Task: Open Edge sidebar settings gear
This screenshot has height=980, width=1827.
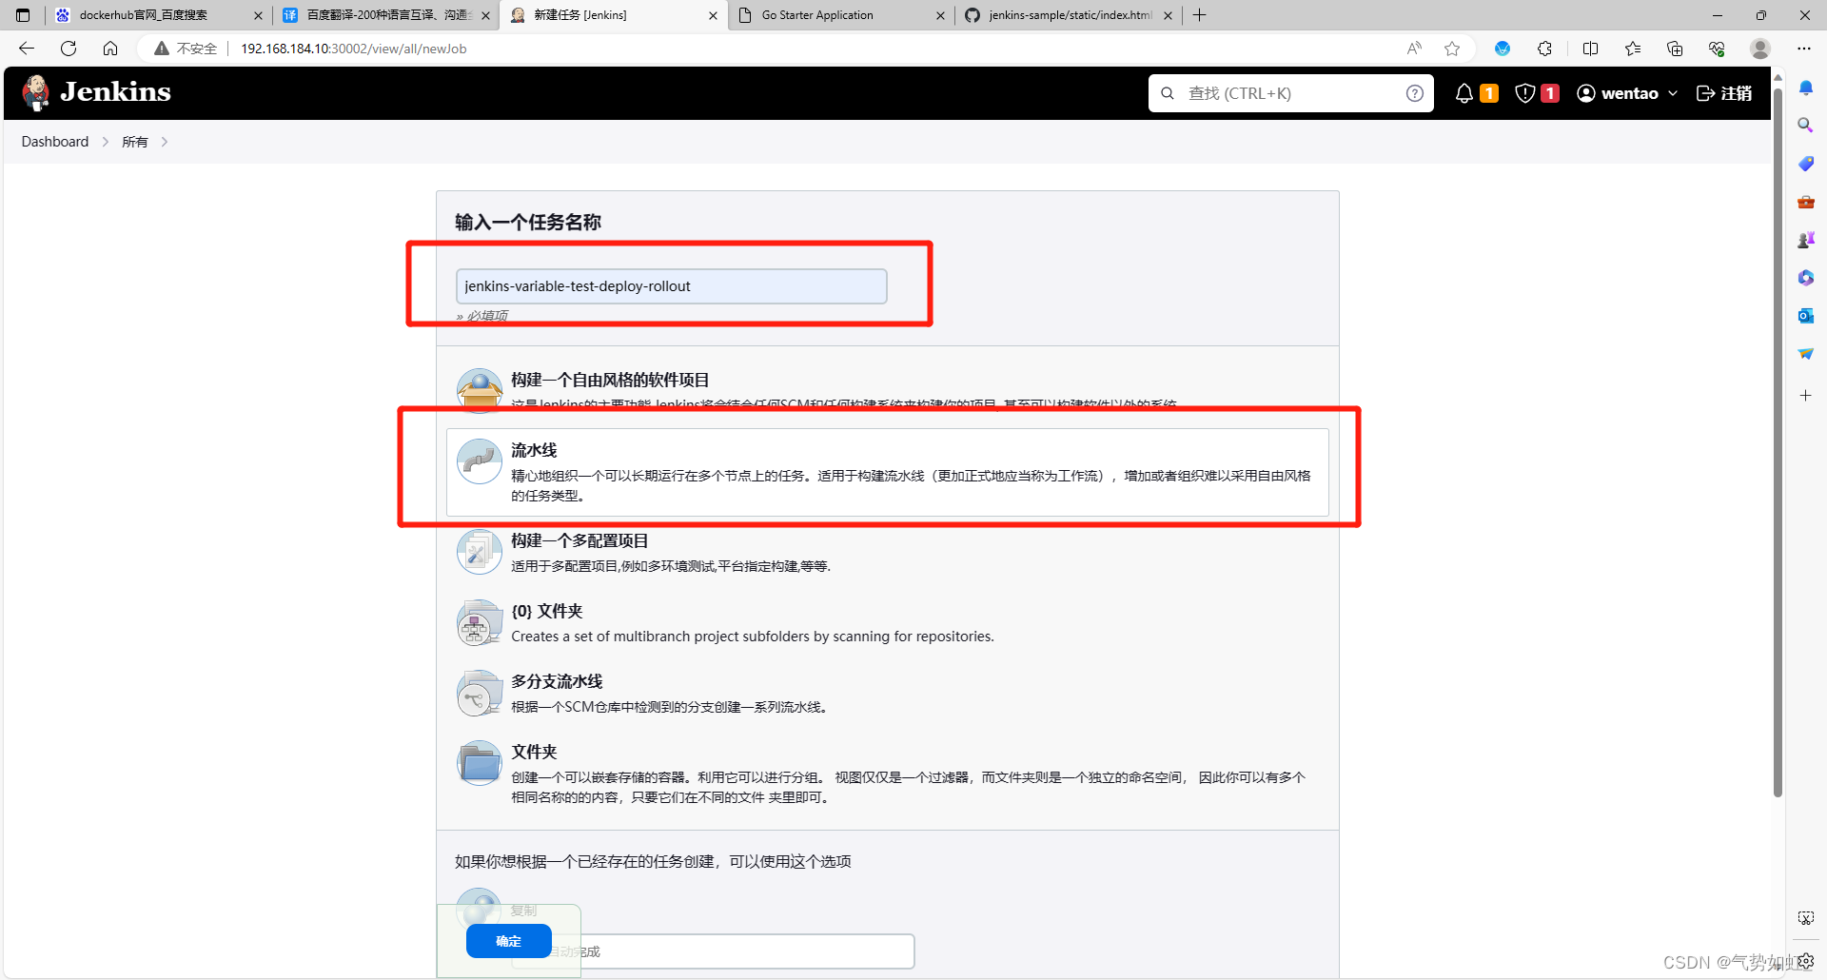Action: (1806, 961)
